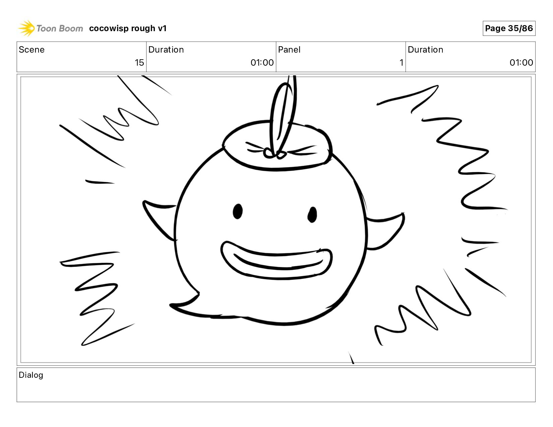Click the Toon Boom logo
Image resolution: width=553 pixels, height=427 pixels.
[x=50, y=28]
